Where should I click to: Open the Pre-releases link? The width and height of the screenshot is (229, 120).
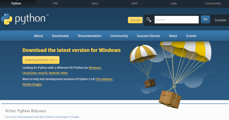104,79
